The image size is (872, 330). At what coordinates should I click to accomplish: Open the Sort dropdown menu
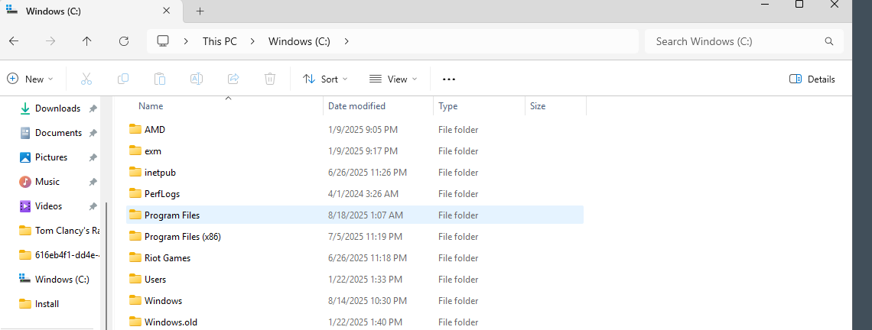click(325, 79)
